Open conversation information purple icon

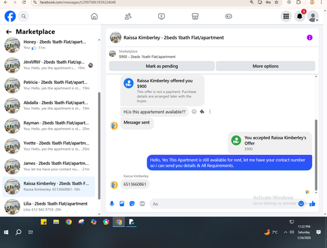309,37
